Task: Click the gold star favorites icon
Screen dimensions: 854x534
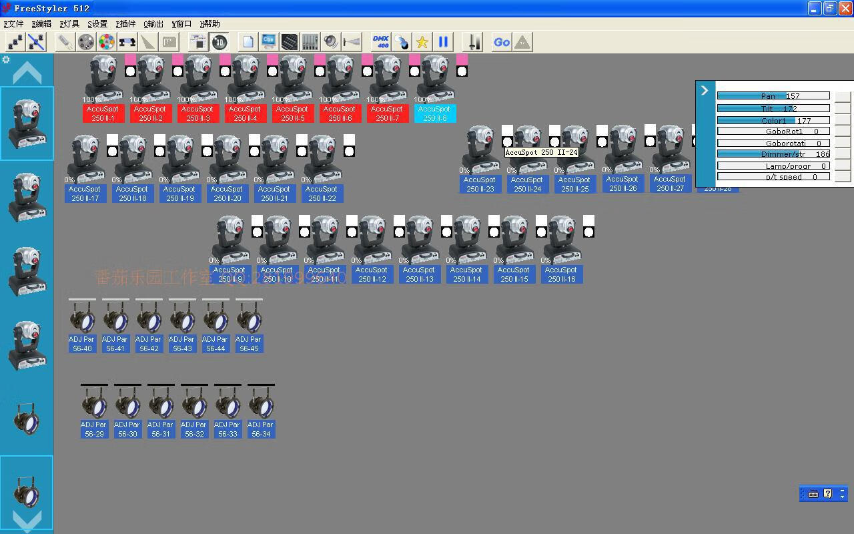Action: tap(422, 42)
